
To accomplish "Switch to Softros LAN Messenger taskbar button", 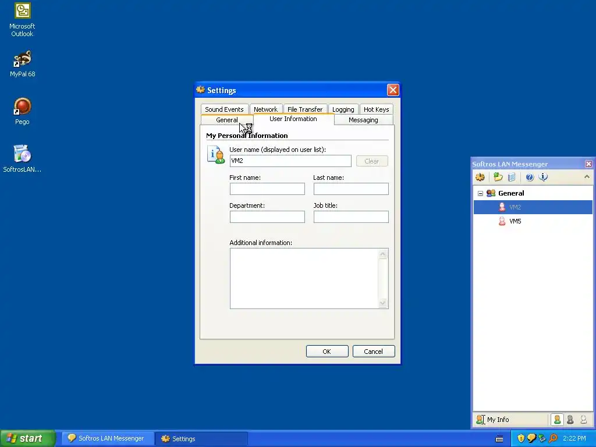I will coord(107,438).
